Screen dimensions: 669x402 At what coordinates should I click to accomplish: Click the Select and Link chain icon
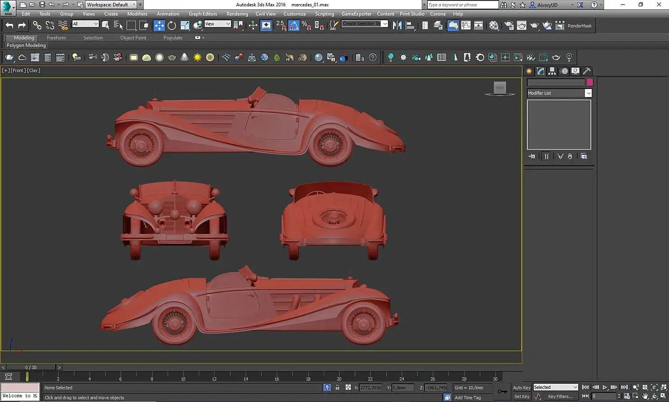coord(37,26)
